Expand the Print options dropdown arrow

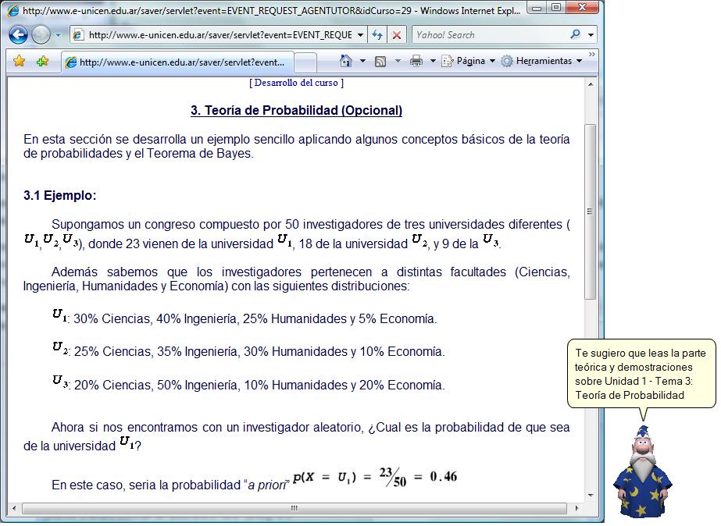433,61
